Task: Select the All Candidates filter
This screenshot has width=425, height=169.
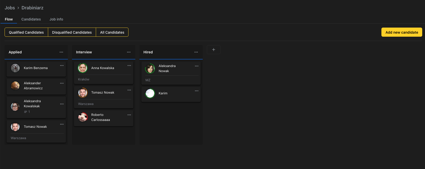Action: coord(112,32)
